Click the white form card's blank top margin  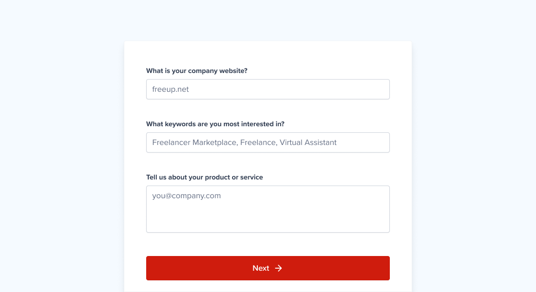[x=267, y=53]
